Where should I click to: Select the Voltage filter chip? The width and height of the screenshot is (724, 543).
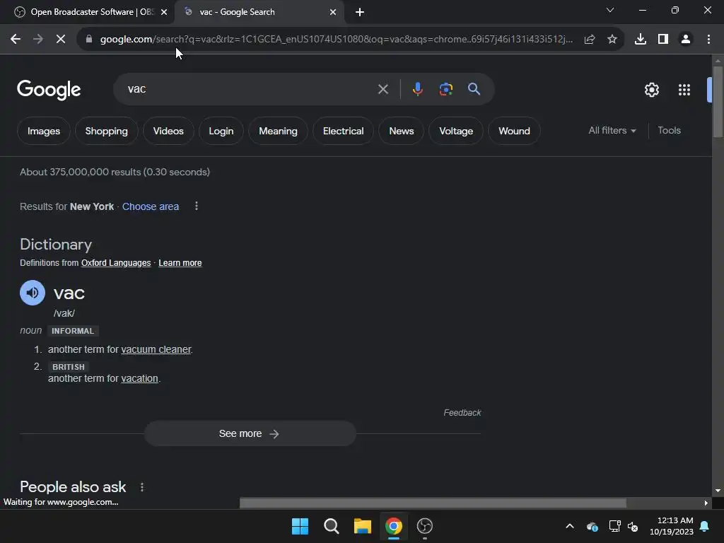[x=456, y=131]
